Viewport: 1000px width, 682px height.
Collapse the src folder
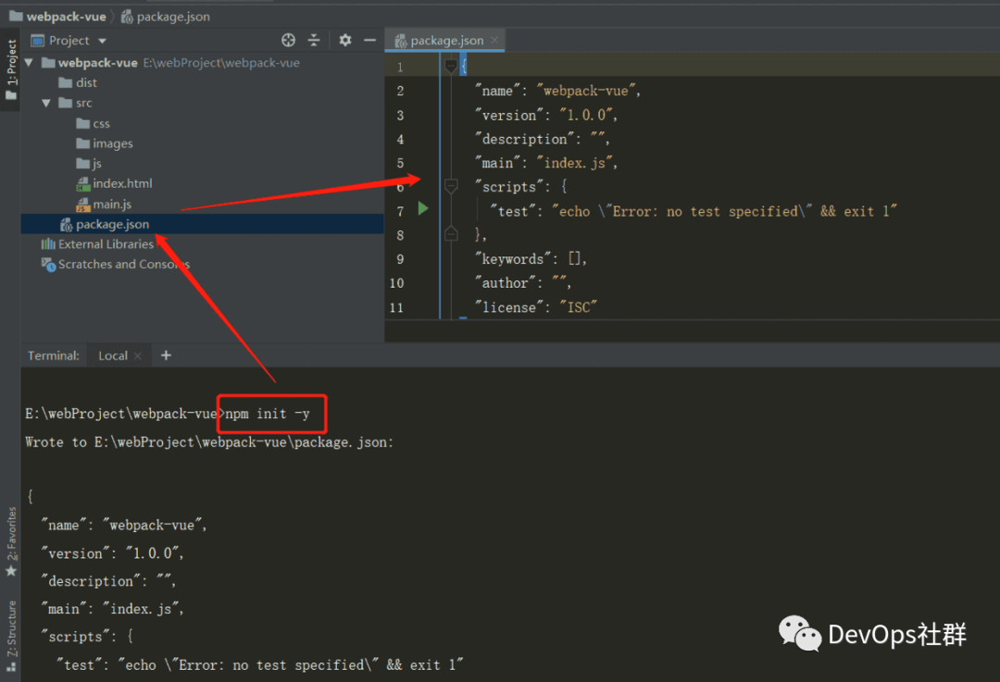coord(46,103)
